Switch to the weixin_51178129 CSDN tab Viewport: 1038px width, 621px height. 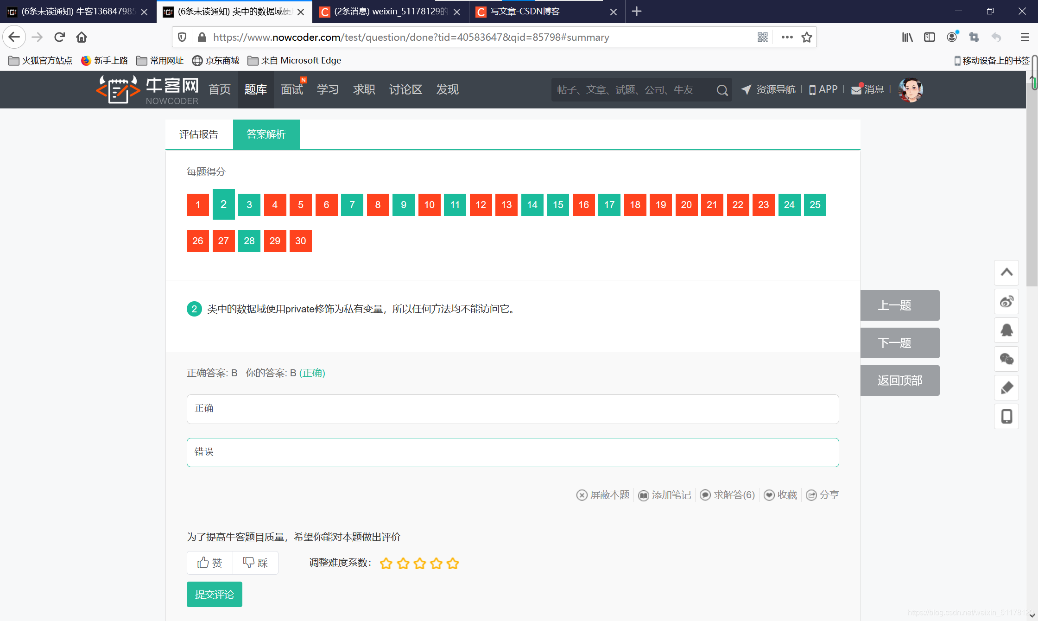pos(391,12)
